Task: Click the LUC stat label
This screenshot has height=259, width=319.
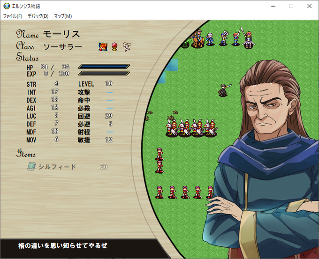Action: [31, 116]
